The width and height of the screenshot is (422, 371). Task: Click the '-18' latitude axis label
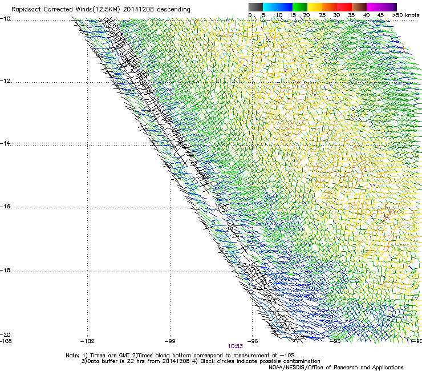[x=5, y=270]
